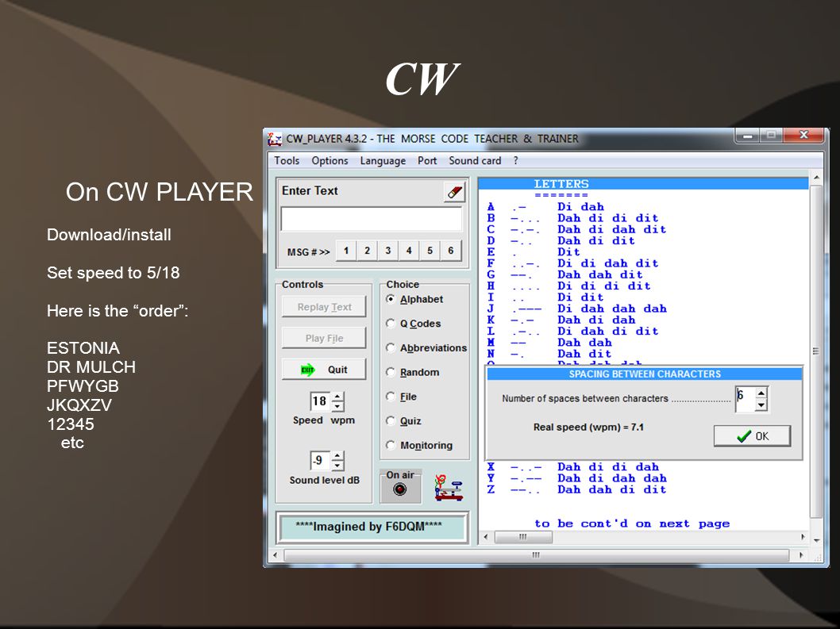This screenshot has height=629, width=840.
Task: Increase number of spaces between characters
Action: click(x=761, y=393)
